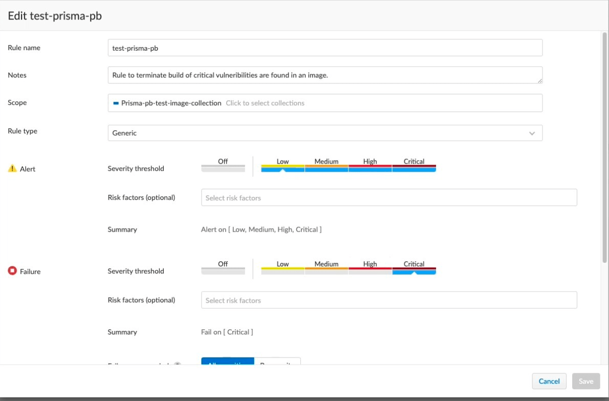609x401 pixels.
Task: Open the Alert risk factors selector
Action: point(389,198)
